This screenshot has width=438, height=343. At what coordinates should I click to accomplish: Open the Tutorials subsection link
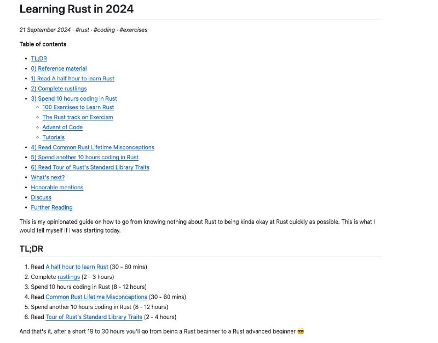[x=53, y=138]
